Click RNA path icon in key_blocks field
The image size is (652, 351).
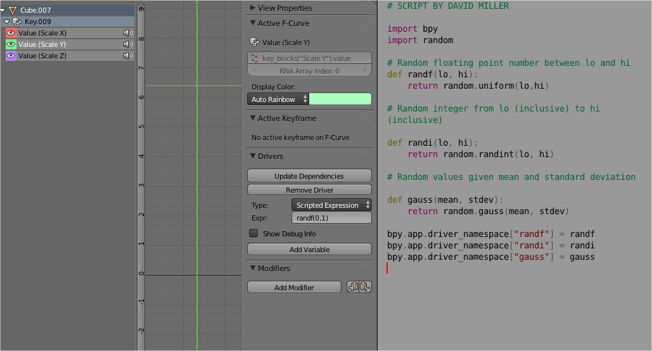pyautogui.click(x=255, y=58)
